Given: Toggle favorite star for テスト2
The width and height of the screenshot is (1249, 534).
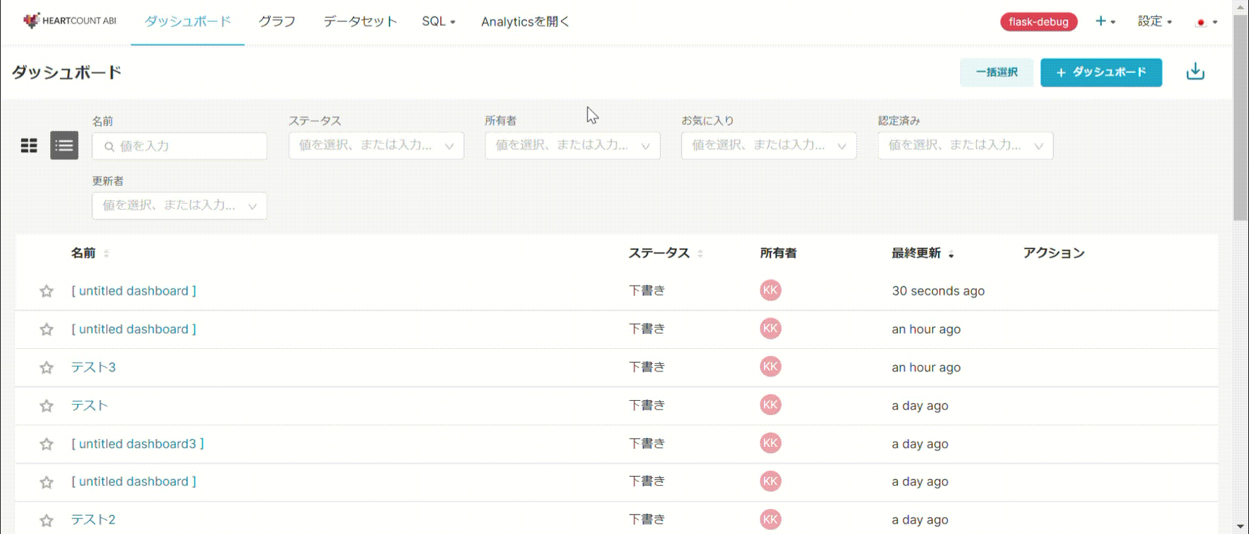Looking at the screenshot, I should tap(46, 520).
